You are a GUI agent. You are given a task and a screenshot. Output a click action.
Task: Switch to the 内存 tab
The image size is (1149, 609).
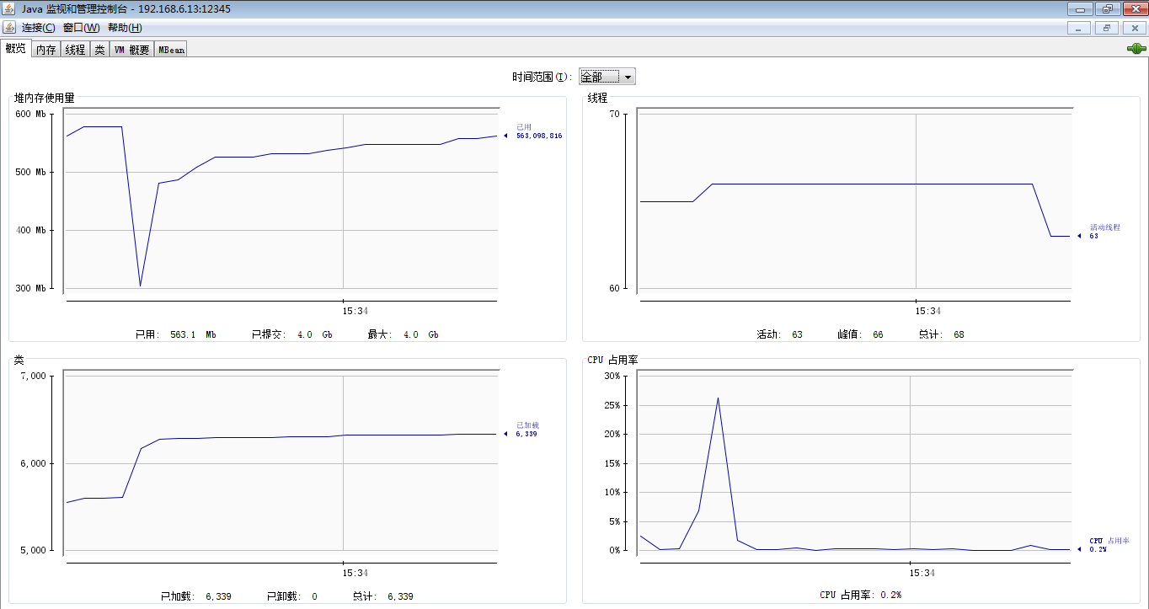coord(45,50)
